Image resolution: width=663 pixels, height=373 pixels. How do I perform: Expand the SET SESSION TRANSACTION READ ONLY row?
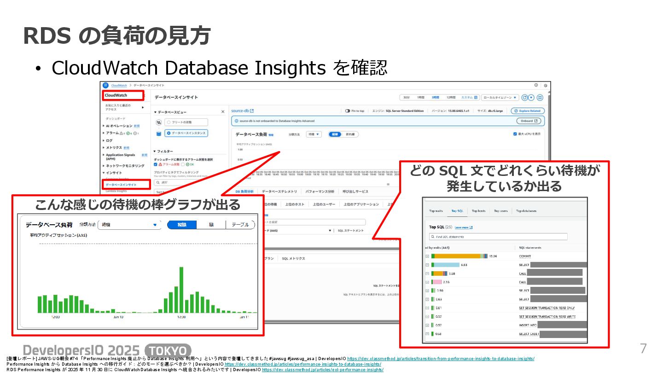pyautogui.click(x=427, y=308)
